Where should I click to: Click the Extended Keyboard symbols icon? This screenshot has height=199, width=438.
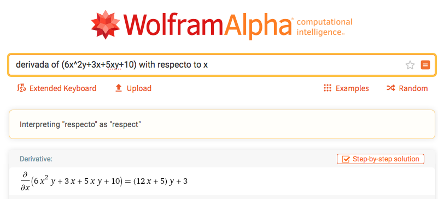tap(21, 88)
